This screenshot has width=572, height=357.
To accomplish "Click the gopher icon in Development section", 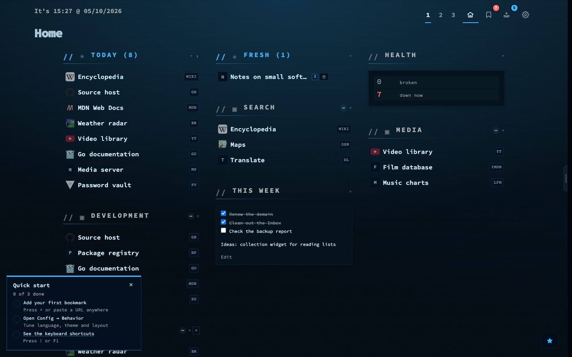I will tap(70, 269).
